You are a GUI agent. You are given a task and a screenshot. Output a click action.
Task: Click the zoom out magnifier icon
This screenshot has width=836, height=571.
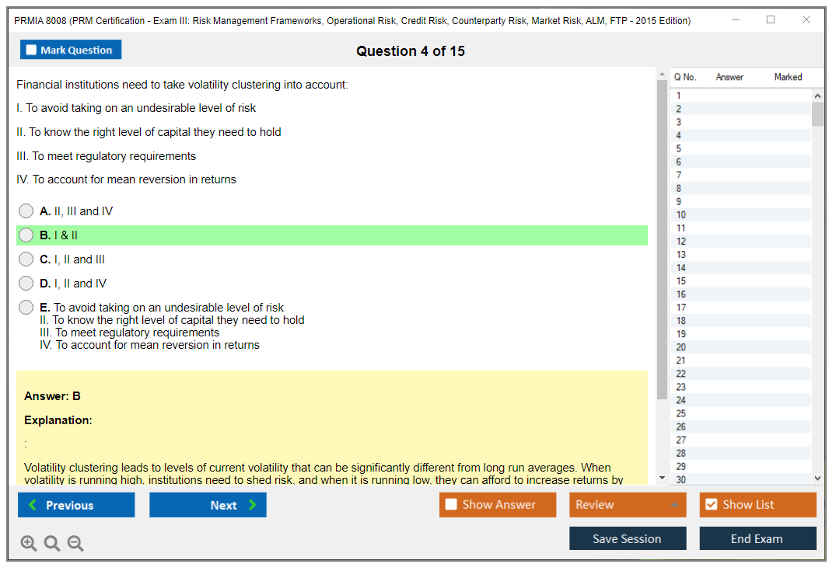coord(75,544)
